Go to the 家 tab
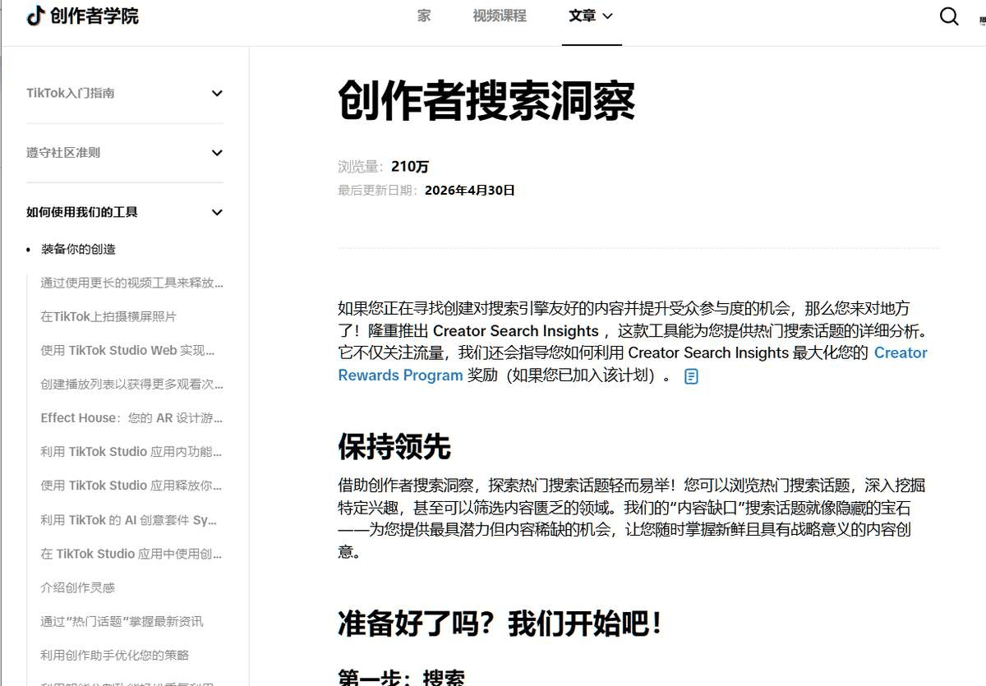The height and width of the screenshot is (686, 986). 424,16
